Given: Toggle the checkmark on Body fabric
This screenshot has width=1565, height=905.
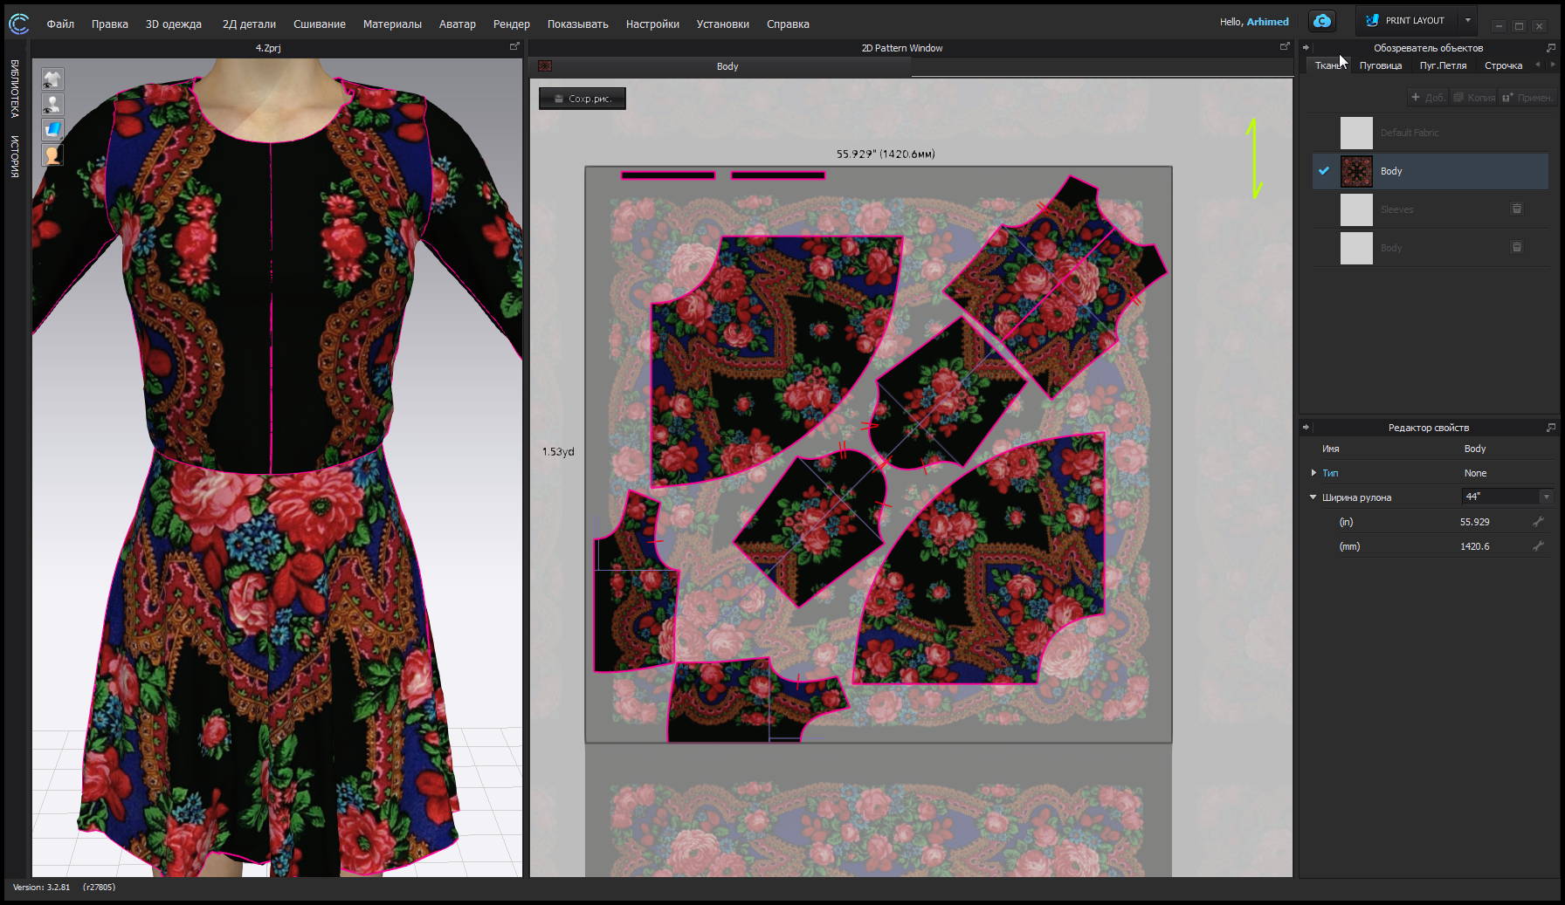Looking at the screenshot, I should (x=1324, y=171).
